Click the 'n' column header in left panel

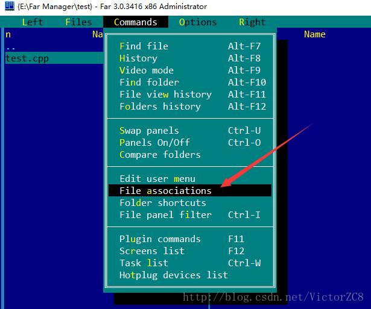click(8, 34)
